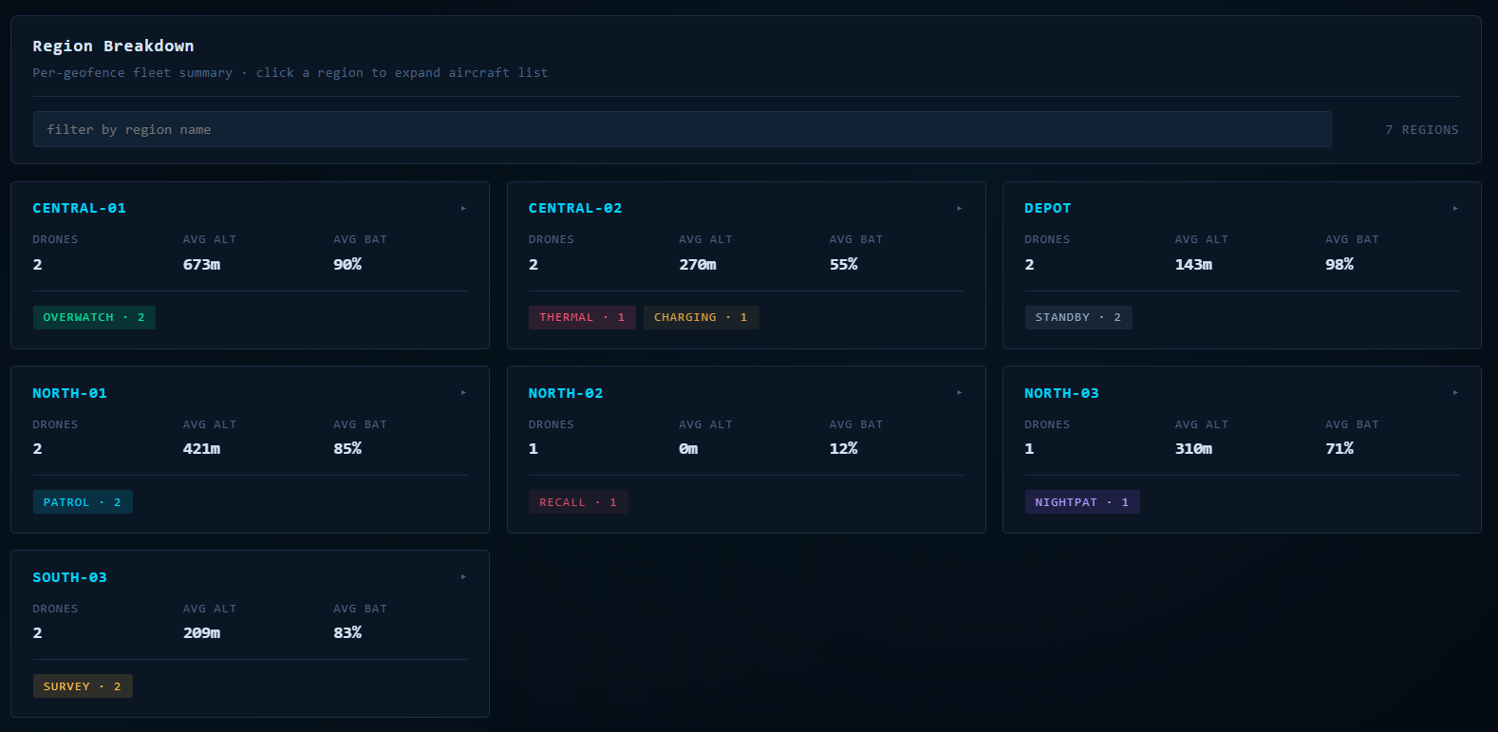Click the 7 REGIONS counter
1498x732 pixels.
tap(1422, 129)
